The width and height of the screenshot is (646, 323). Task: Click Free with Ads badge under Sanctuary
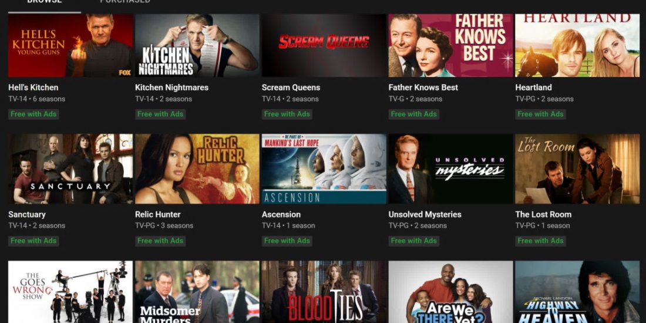tap(33, 241)
